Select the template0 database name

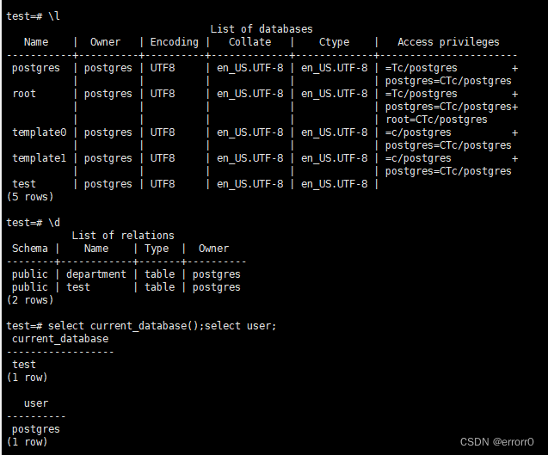point(40,132)
